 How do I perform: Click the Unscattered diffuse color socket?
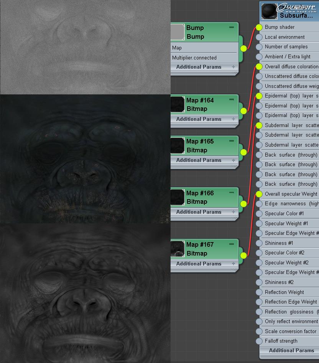[x=259, y=76]
